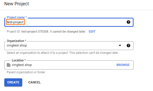Open the help tooltip beside Organization dropdown
The width and height of the screenshot is (153, 91).
(x=129, y=45)
